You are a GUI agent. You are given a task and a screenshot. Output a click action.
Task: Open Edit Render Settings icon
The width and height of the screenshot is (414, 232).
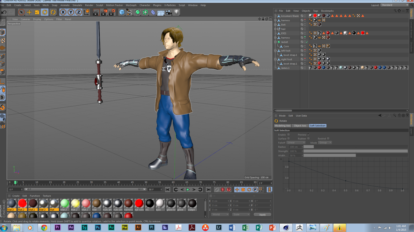tap(112, 12)
